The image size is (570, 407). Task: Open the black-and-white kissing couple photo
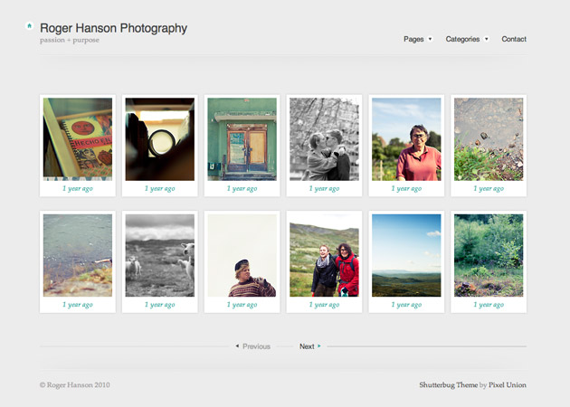coord(324,138)
